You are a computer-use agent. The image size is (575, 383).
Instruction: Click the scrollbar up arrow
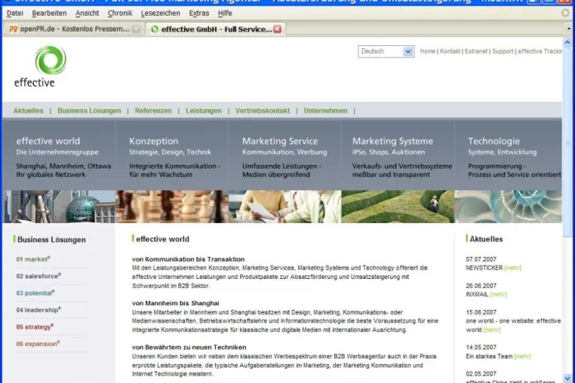coord(567,42)
